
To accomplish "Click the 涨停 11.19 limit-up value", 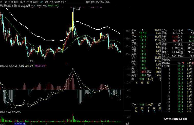I will [175, 37].
